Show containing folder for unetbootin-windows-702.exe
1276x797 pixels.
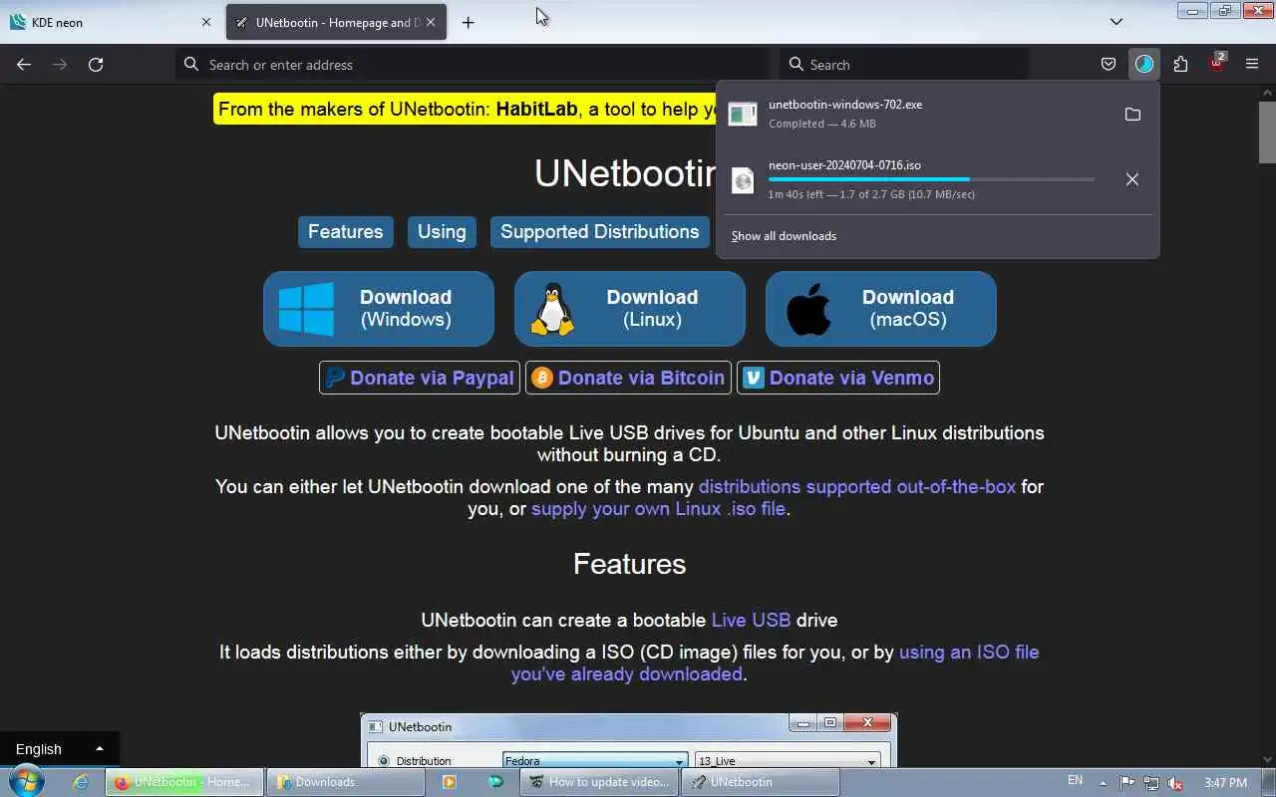pyautogui.click(x=1132, y=115)
